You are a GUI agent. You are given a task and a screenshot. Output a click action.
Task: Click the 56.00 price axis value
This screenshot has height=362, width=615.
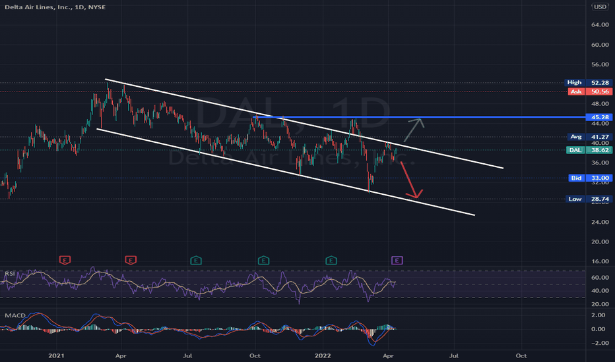coord(600,65)
